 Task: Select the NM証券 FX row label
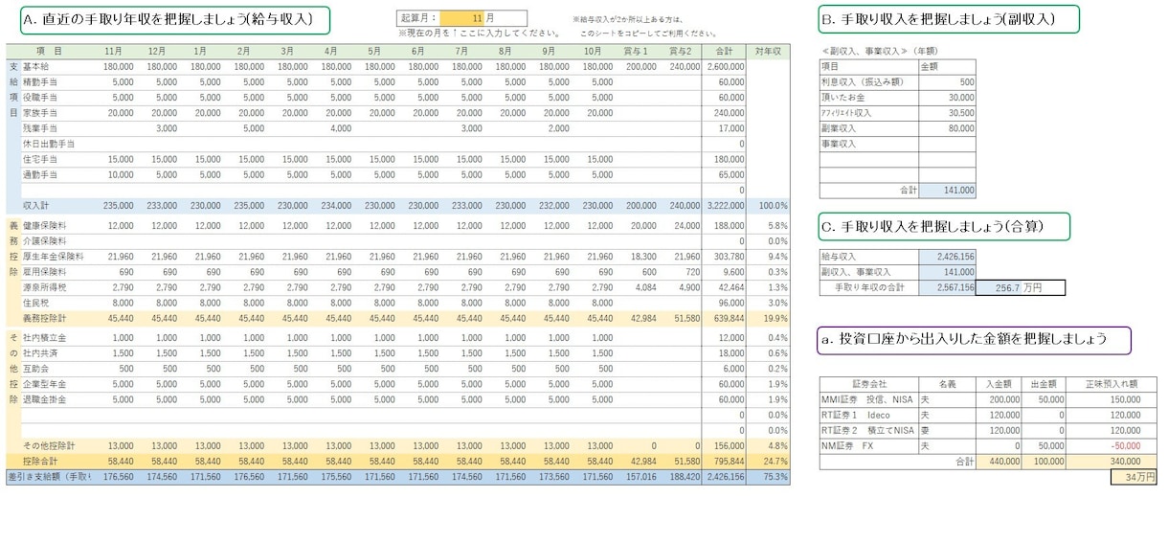(x=867, y=446)
